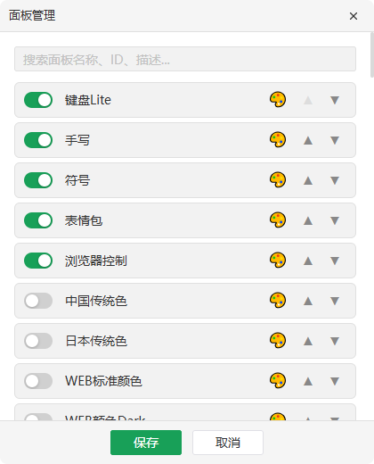The image size is (374, 464).
Task: Open the palette icon for 键盘Lite
Action: coord(278,100)
